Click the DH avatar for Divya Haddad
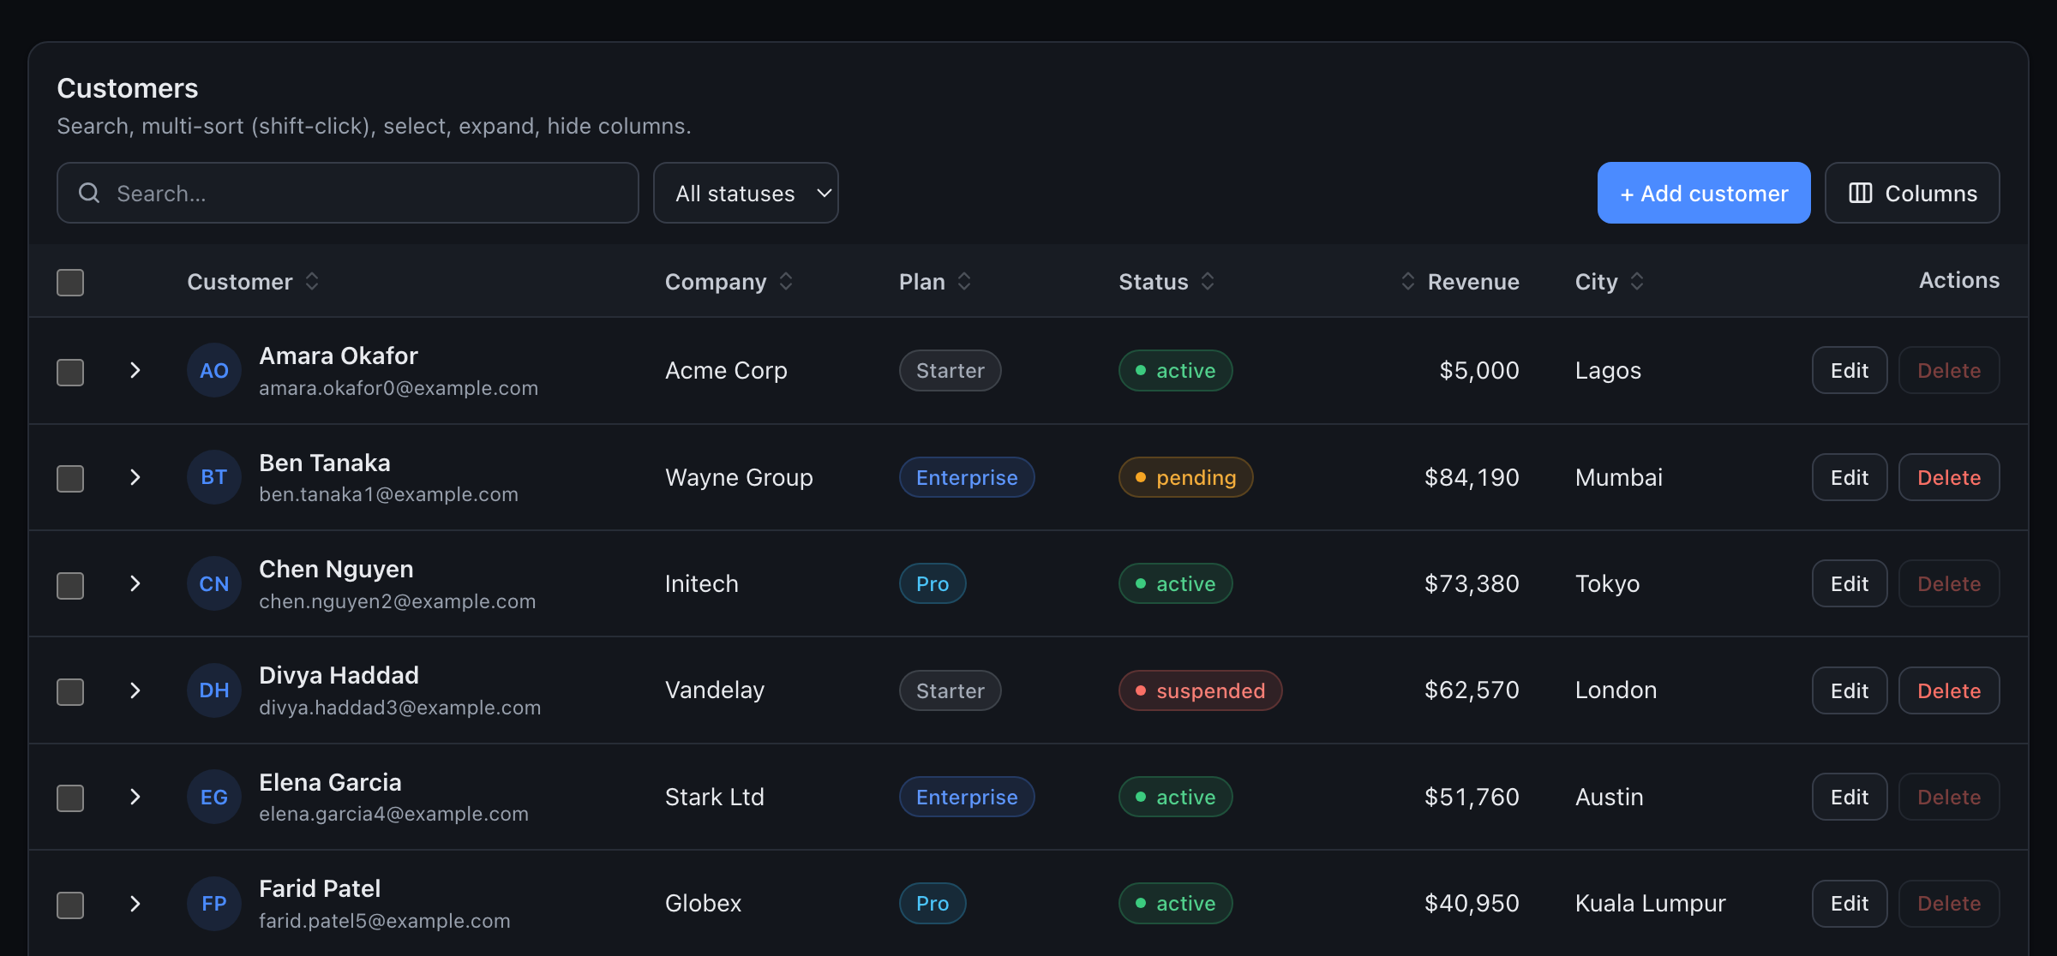This screenshot has width=2057, height=956. [x=214, y=690]
